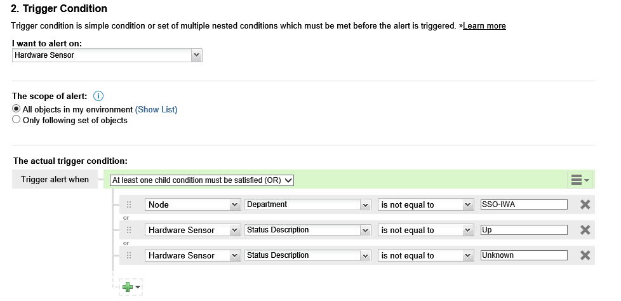Open the 'I want to alert on' dropdown

point(107,55)
